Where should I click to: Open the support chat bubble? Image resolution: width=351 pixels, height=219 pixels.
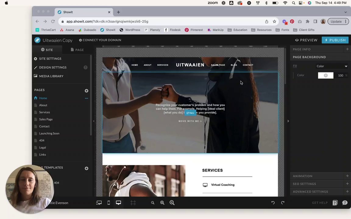(x=345, y=203)
